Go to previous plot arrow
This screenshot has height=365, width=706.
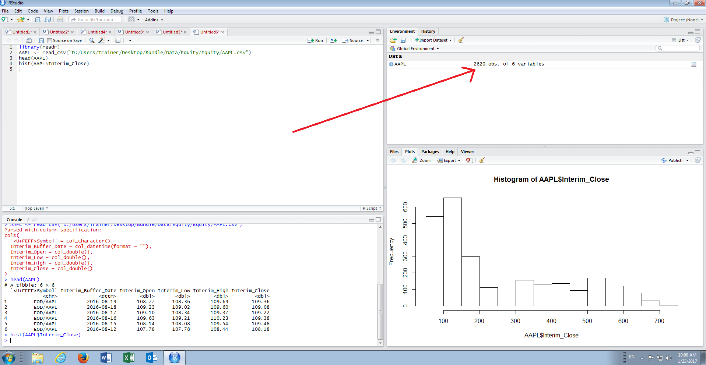click(393, 160)
